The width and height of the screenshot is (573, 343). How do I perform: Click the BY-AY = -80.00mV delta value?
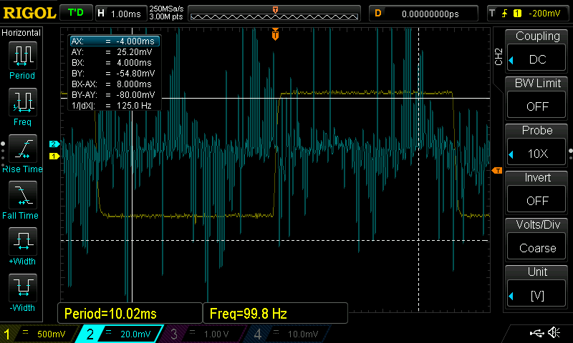(x=135, y=95)
